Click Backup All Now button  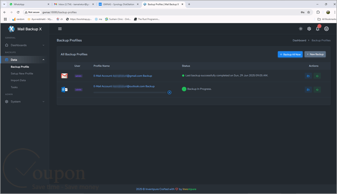coord(290,54)
